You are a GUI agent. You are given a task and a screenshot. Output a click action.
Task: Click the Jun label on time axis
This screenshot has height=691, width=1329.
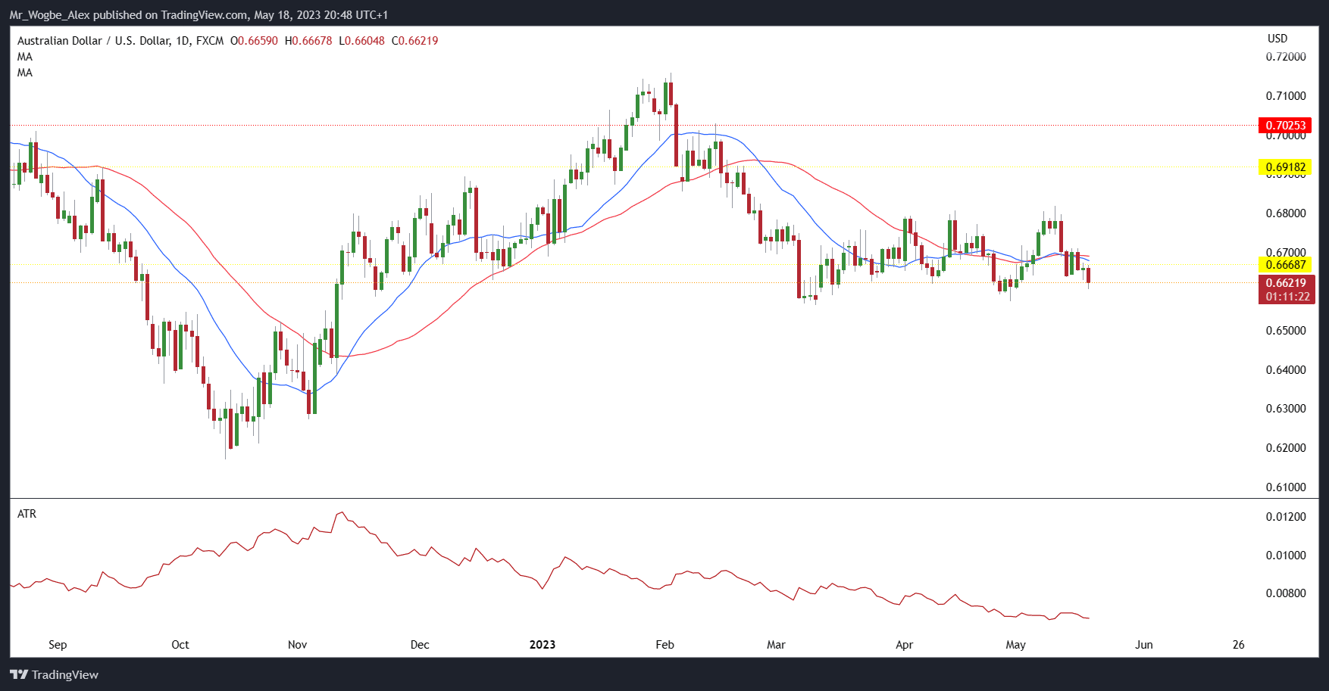point(1143,645)
